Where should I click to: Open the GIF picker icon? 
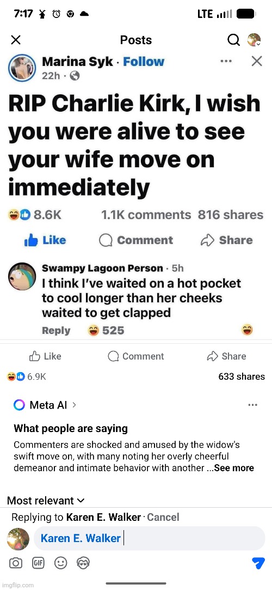(x=38, y=563)
